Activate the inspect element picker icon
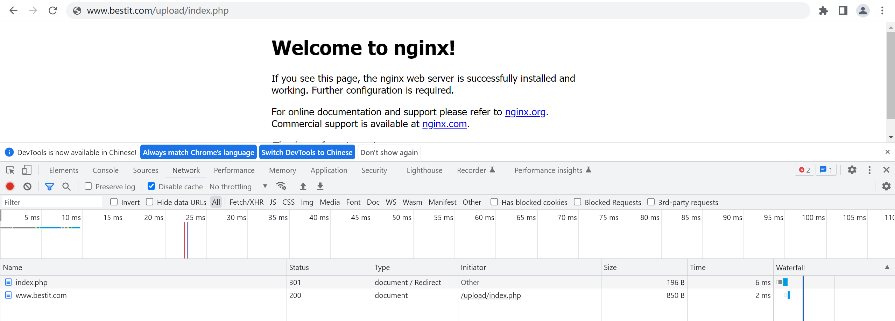 click(x=10, y=170)
